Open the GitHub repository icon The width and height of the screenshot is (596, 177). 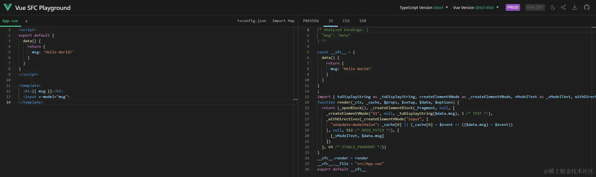[586, 7]
